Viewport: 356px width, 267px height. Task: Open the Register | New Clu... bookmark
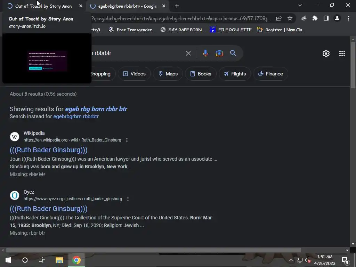pyautogui.click(x=281, y=30)
